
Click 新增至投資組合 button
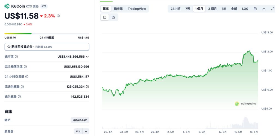47,47
